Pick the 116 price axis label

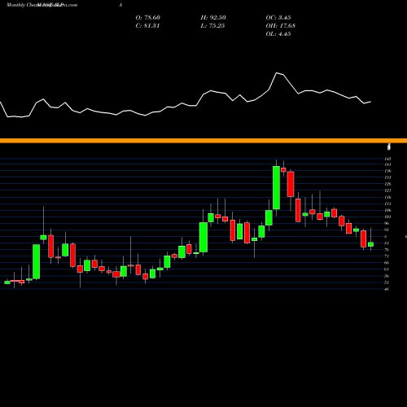[x=388, y=197]
